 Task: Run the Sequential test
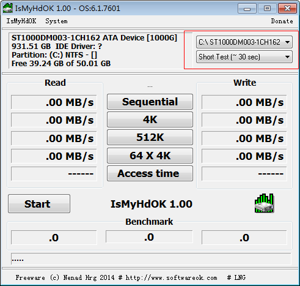pos(150,102)
